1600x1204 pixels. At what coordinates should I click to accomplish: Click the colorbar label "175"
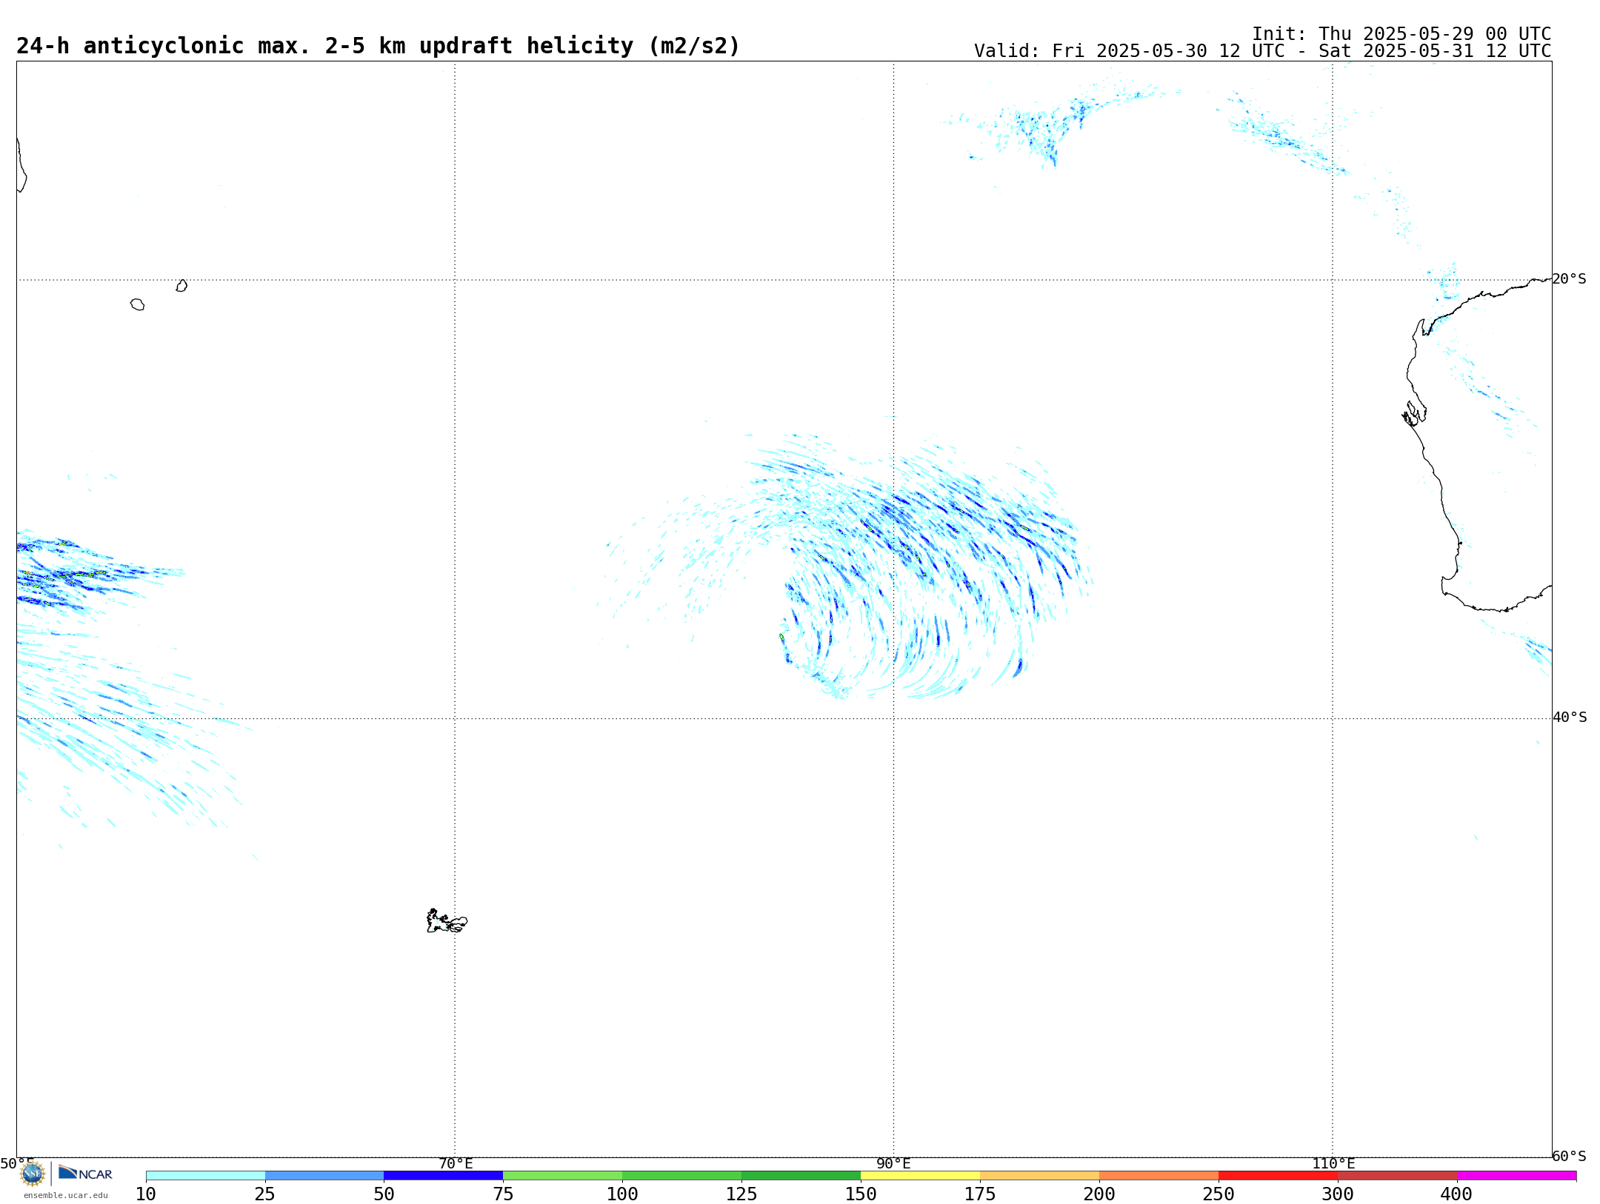tap(980, 1194)
